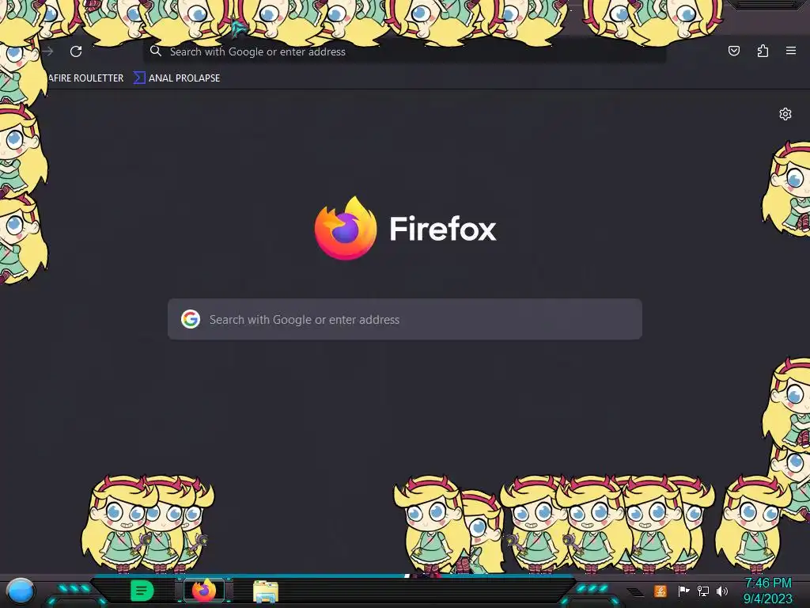Click the Firefox wordmark text
Screen dimensions: 810x608
click(443, 229)
